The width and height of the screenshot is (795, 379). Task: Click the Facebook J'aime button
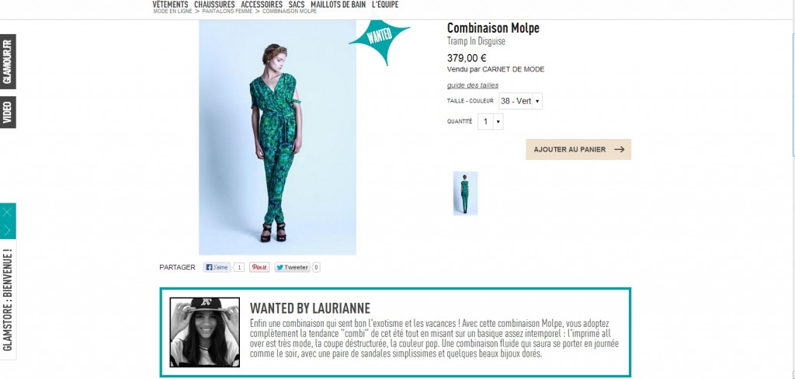217,267
